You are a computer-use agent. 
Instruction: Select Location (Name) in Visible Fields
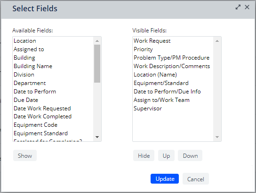(x=173, y=75)
